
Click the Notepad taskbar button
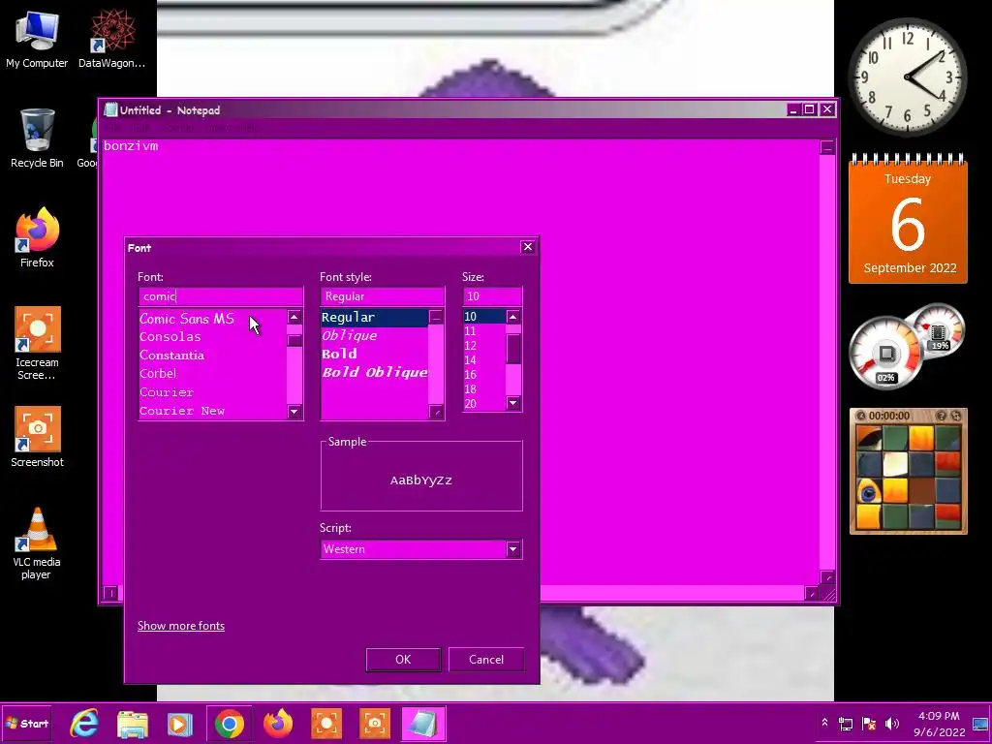pos(422,724)
